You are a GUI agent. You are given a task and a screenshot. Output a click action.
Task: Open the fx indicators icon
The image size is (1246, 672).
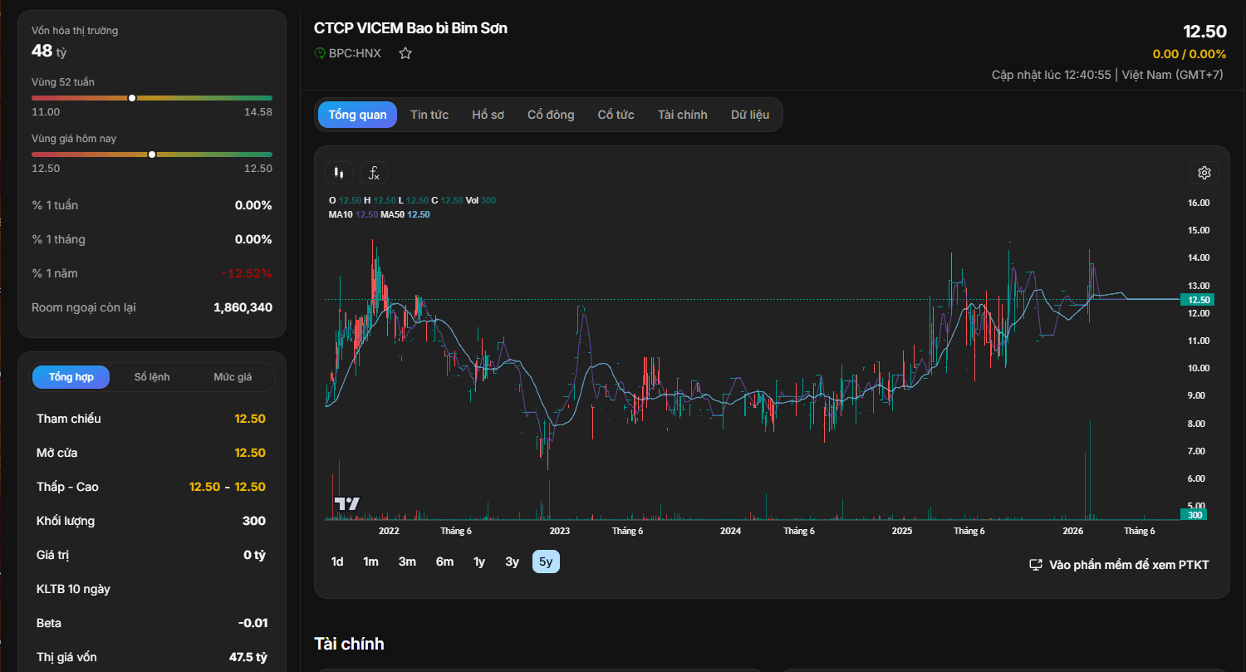[374, 173]
